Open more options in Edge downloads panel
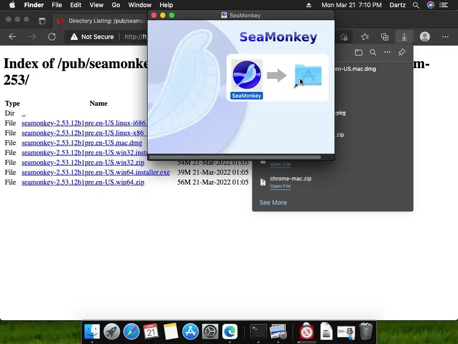Image resolution: width=458 pixels, height=344 pixels. [x=387, y=52]
